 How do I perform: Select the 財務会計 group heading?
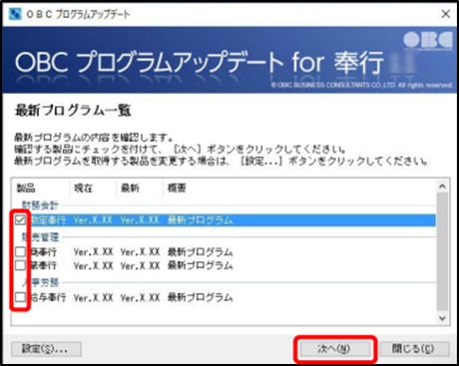point(40,204)
